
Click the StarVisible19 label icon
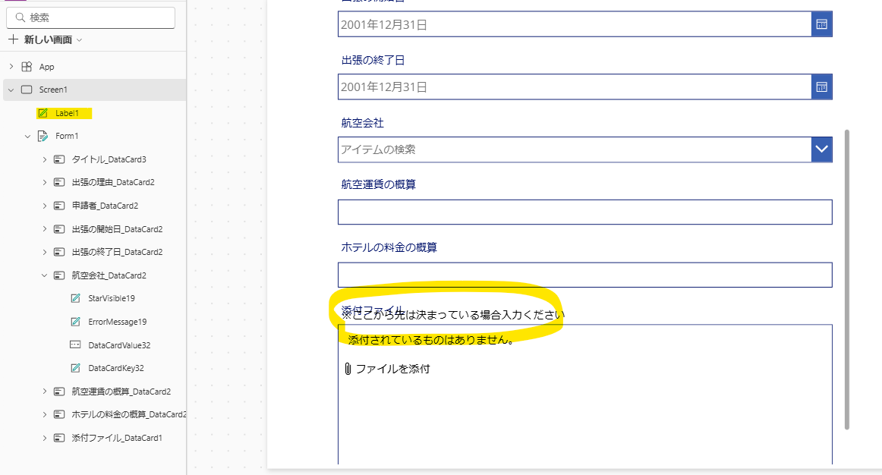click(75, 298)
